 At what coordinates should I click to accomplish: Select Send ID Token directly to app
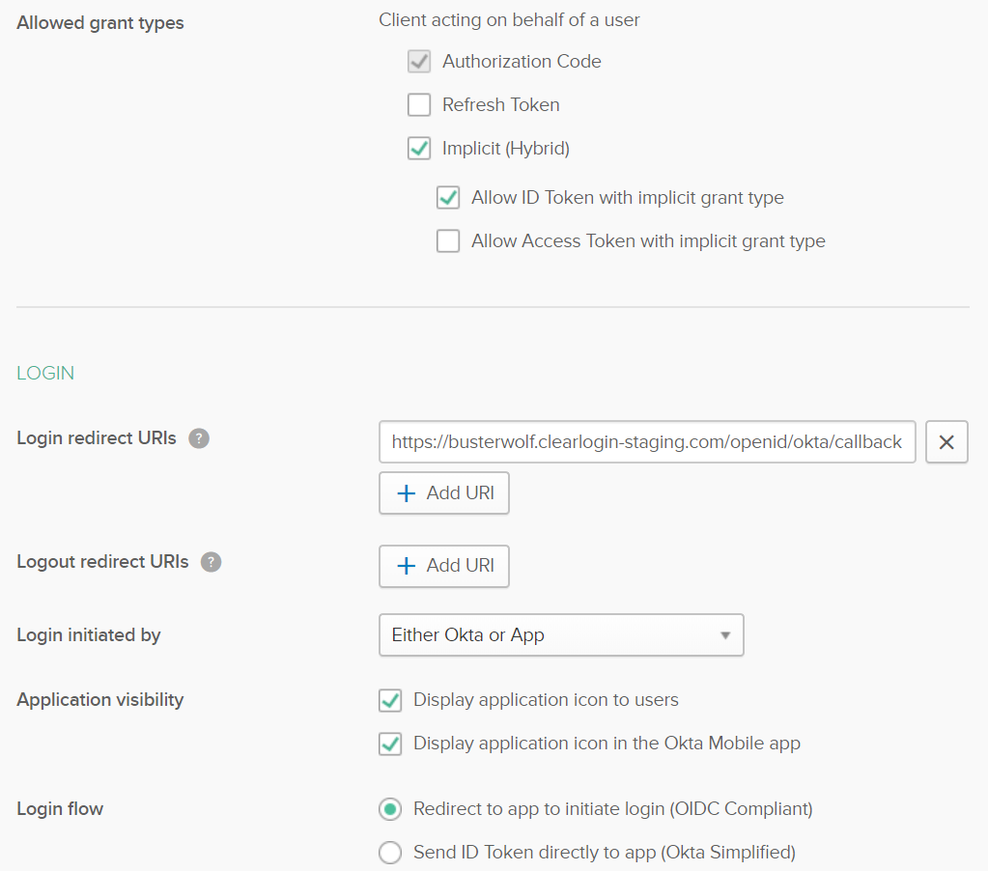tap(390, 853)
